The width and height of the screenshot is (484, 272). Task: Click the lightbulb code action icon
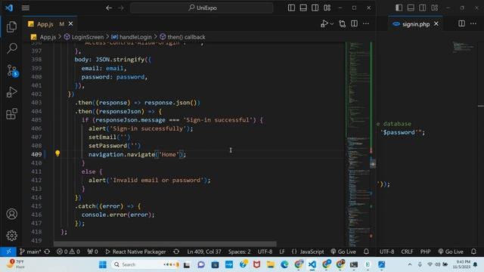point(57,153)
